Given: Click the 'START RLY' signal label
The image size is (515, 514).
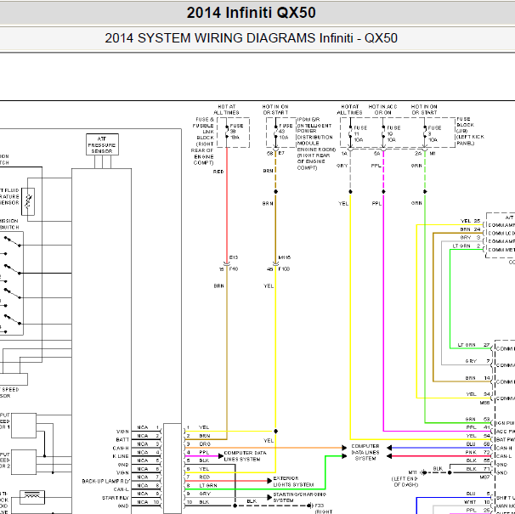Looking at the screenshot, I should (116, 498).
